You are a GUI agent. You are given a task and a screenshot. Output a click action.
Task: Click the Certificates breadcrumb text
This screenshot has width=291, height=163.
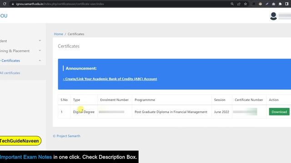point(76,34)
